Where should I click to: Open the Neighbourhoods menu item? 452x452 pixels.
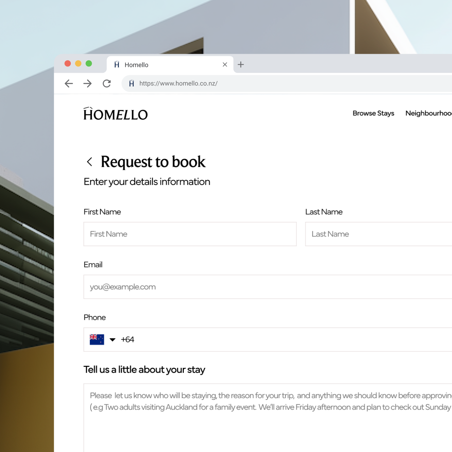(x=429, y=113)
